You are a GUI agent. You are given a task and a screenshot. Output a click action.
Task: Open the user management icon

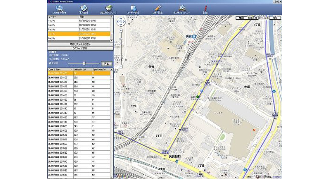point(133,9)
